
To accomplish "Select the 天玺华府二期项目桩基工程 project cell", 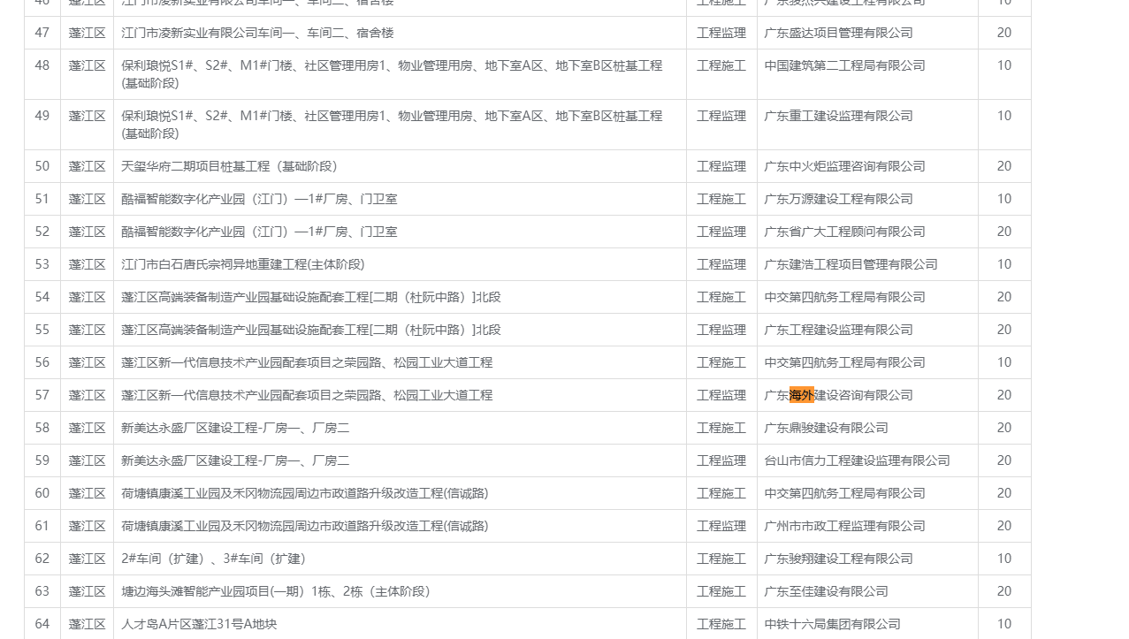I will pos(229,166).
